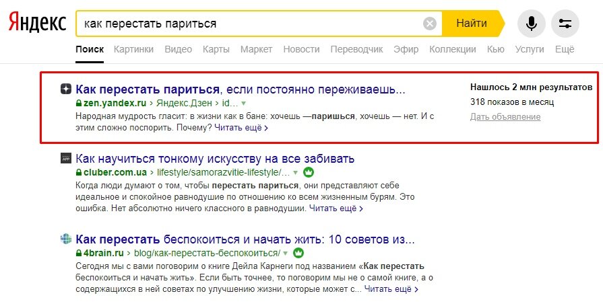Click the lock icon before zen.yandex.ru

79,104
